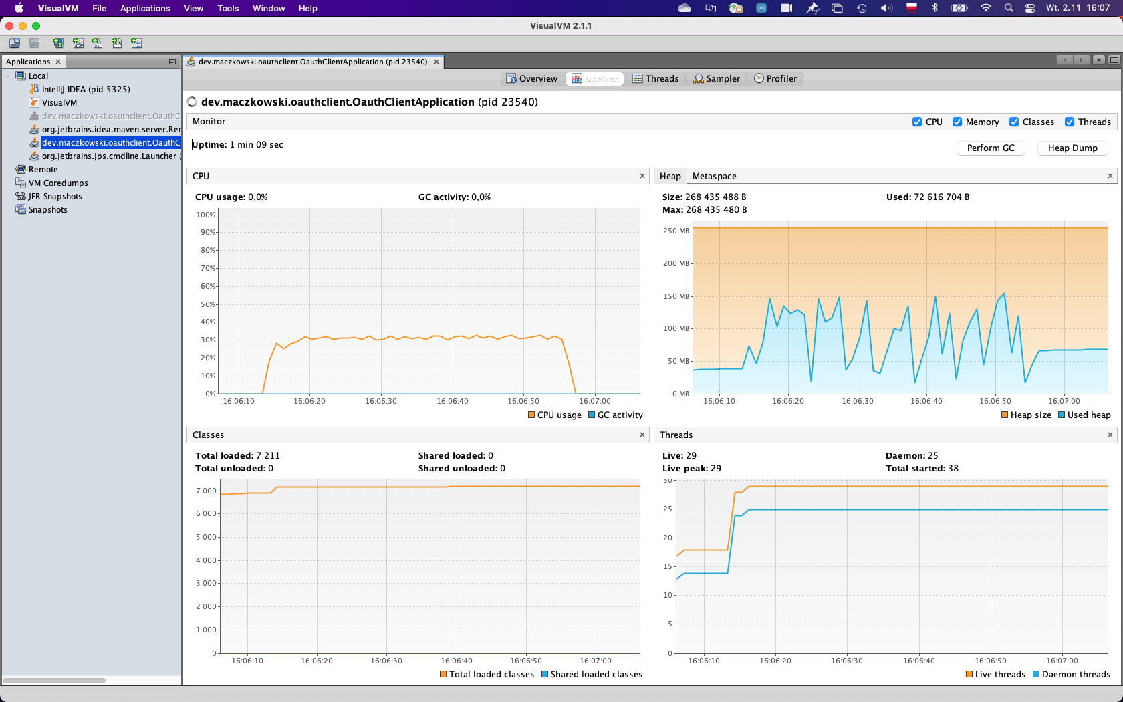The image size is (1123, 702).
Task: Uncheck the Memory checkbox
Action: pyautogui.click(x=957, y=122)
